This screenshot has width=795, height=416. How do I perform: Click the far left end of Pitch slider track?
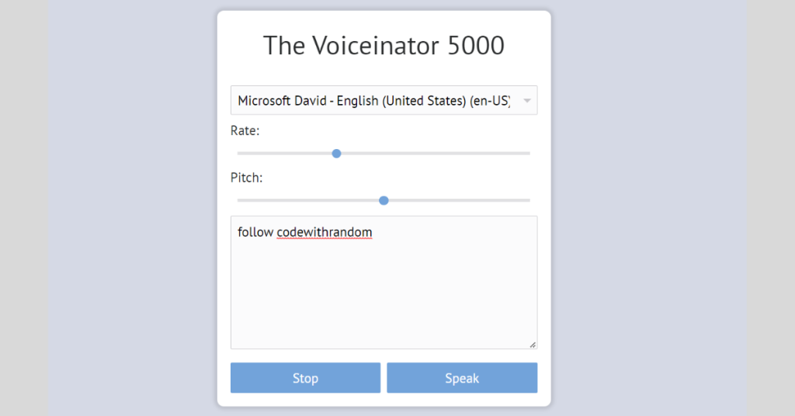(239, 200)
